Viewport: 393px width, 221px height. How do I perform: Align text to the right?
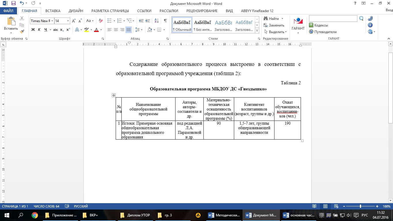point(122,30)
